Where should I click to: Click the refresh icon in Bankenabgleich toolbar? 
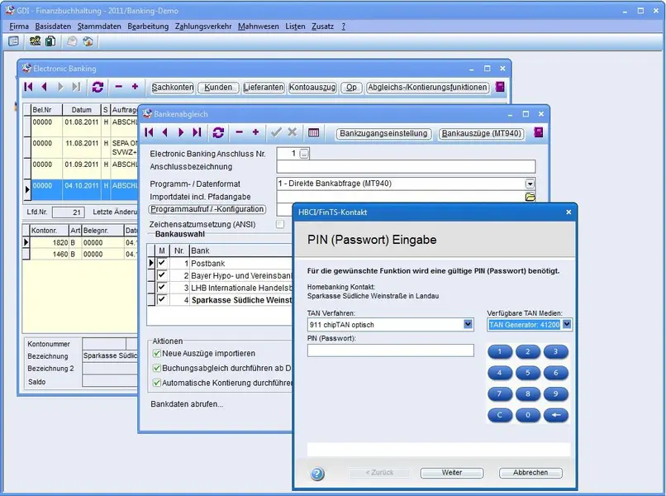click(218, 132)
